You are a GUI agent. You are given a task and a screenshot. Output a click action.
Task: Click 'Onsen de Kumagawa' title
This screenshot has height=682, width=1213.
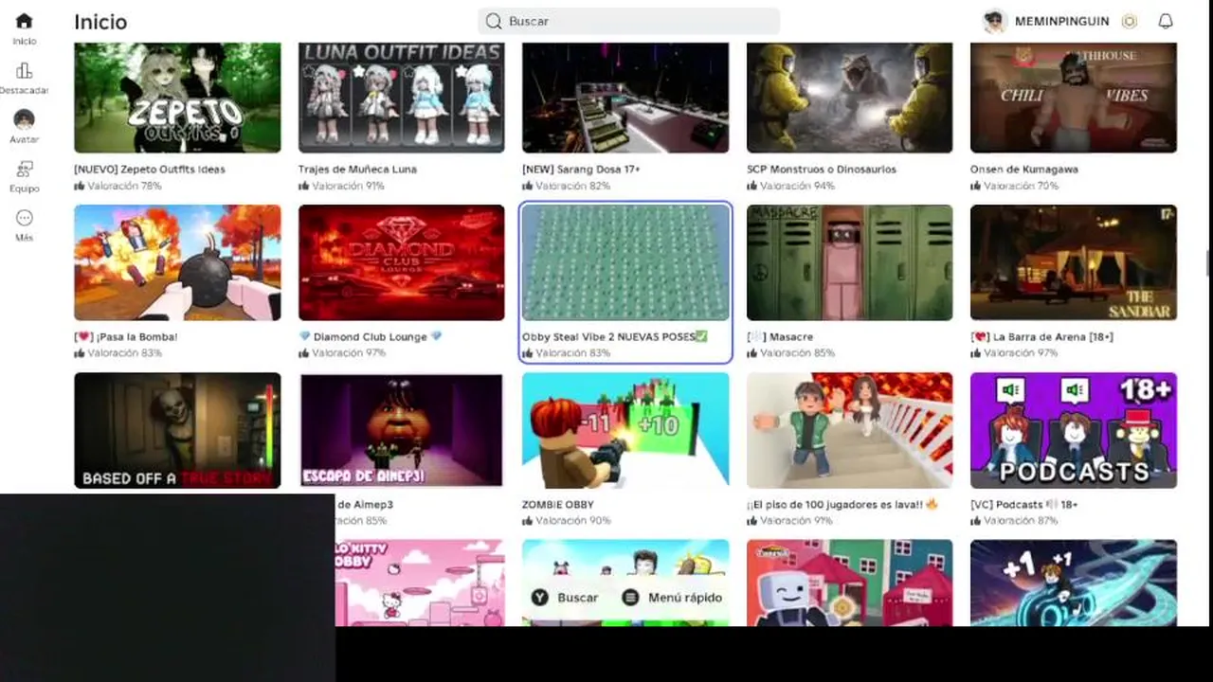pos(1024,170)
